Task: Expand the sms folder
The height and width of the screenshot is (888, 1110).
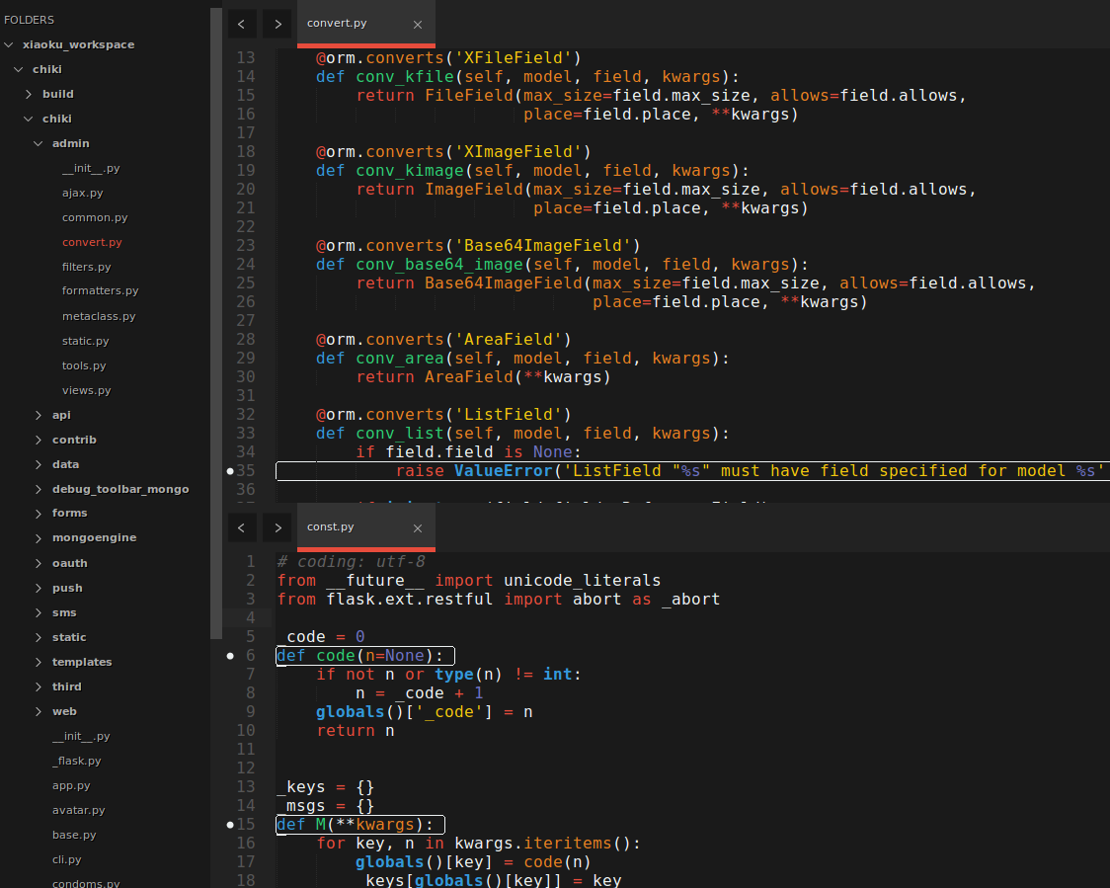Action: point(39,613)
